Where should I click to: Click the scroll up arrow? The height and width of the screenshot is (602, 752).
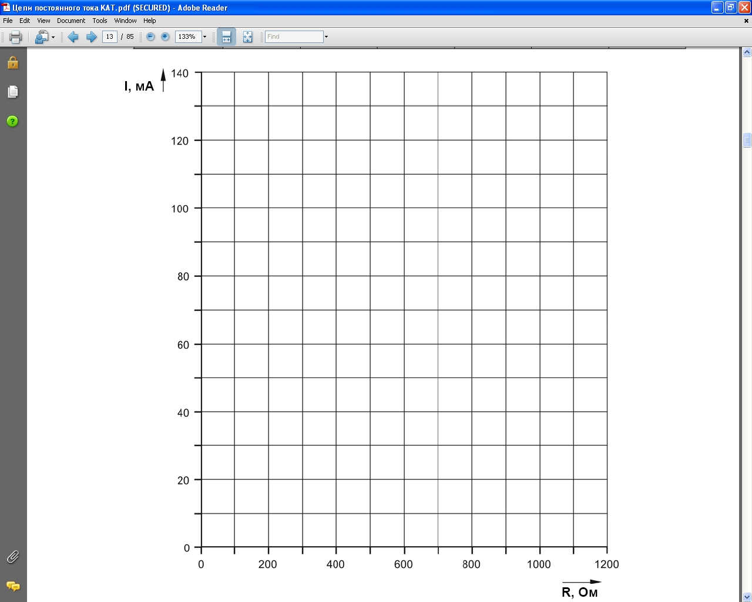[x=747, y=52]
